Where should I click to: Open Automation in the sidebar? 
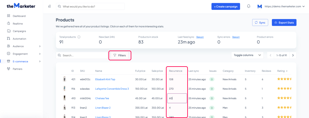coord(19,39)
